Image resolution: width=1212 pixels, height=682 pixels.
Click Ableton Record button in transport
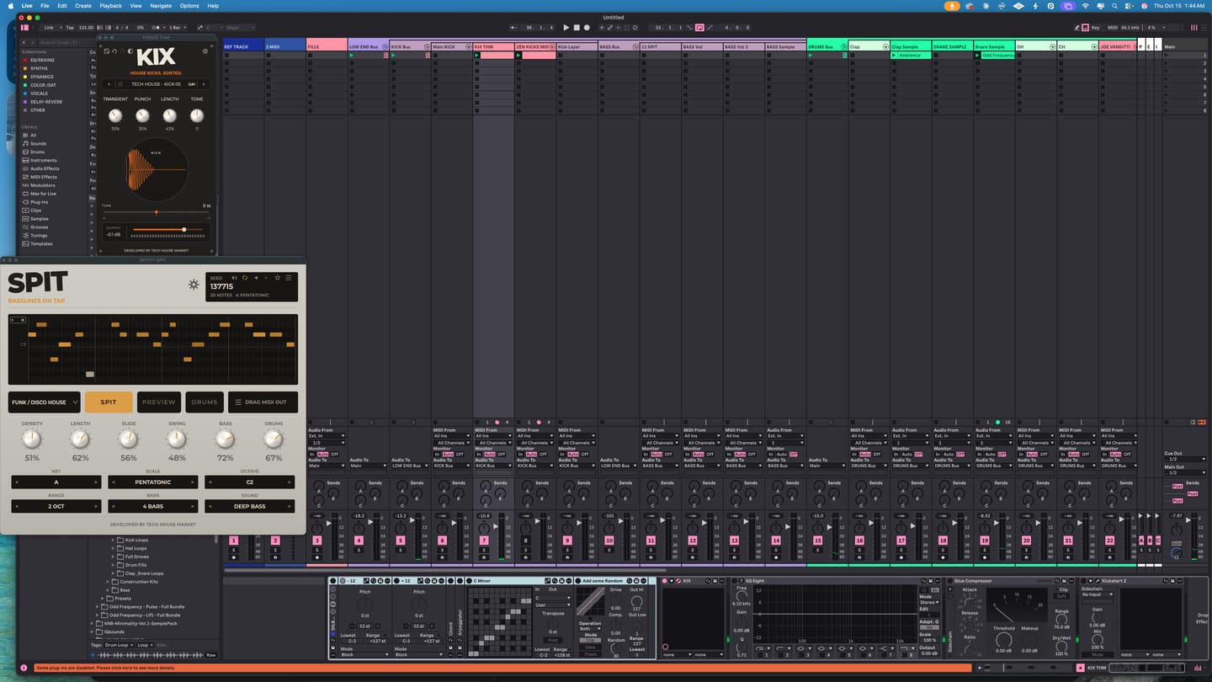click(x=587, y=28)
